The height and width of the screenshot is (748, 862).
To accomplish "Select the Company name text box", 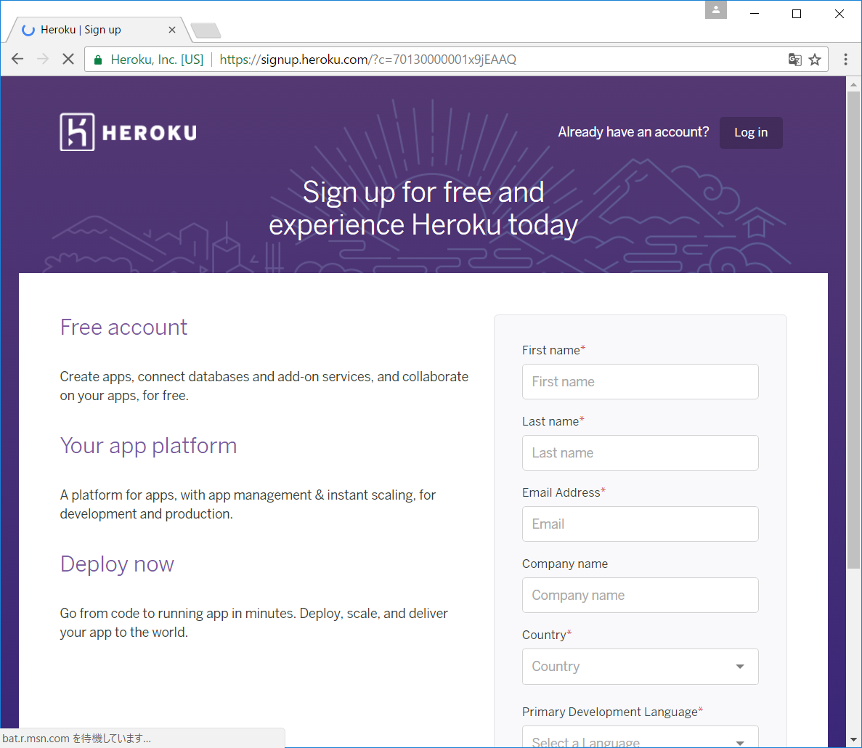I will tap(640, 595).
